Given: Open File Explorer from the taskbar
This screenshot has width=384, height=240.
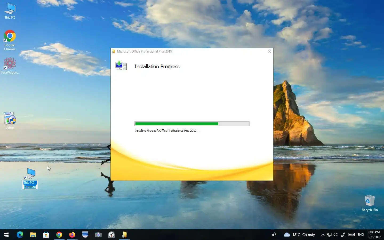Looking at the screenshot, I should (33, 235).
